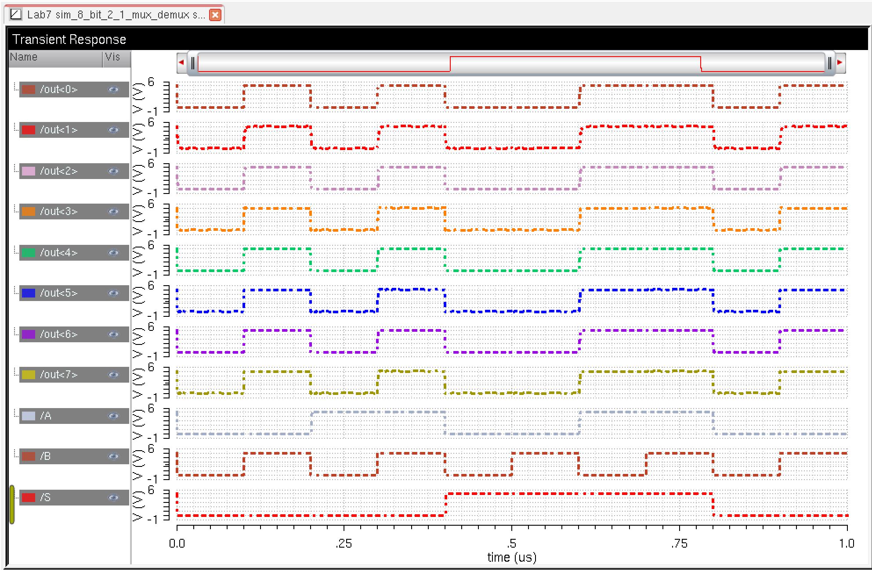Viewport: 872px width, 570px height.
Task: Click the /out<3> orange color swatch
Action: click(29, 212)
